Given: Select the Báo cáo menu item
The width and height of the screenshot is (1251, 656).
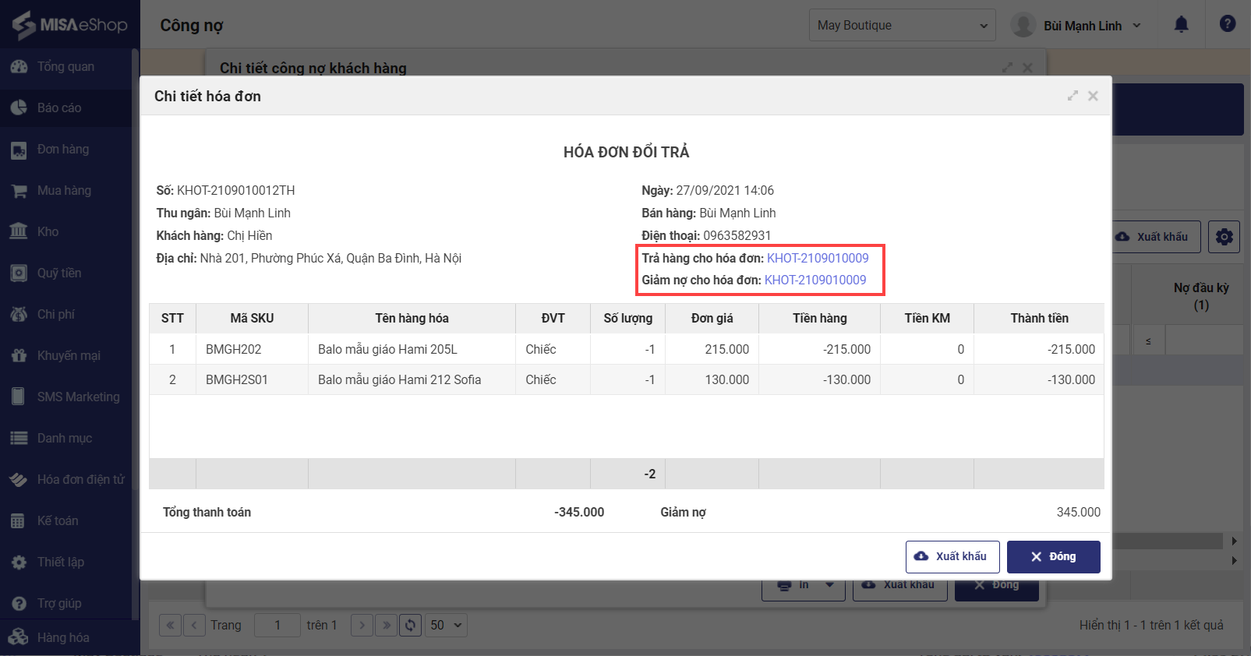Looking at the screenshot, I should [65, 108].
